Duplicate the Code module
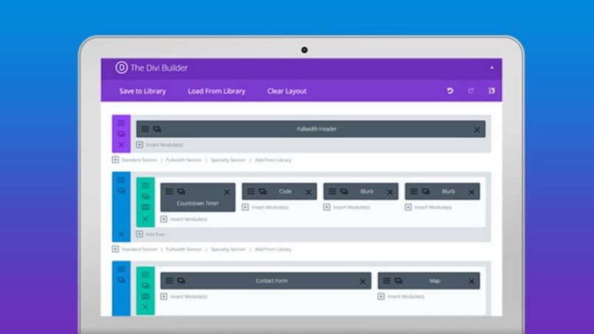The height and width of the screenshot is (334, 594). (x=263, y=192)
